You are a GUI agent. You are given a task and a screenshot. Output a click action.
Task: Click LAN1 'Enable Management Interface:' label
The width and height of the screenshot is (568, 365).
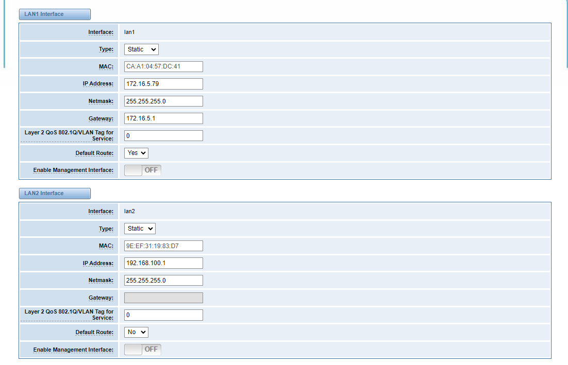(x=73, y=170)
